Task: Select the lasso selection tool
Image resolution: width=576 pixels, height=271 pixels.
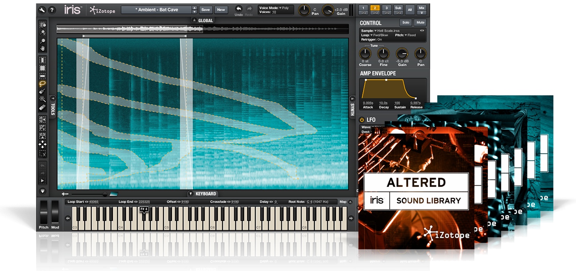Action: coord(42,84)
